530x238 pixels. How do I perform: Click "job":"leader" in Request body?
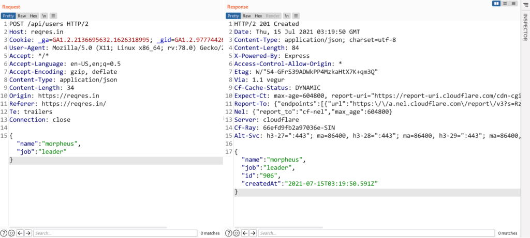point(41,152)
